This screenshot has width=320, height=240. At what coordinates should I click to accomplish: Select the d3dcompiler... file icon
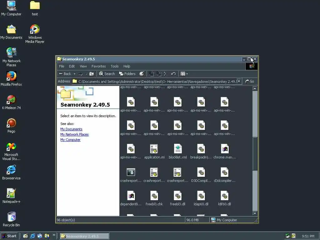(224, 175)
